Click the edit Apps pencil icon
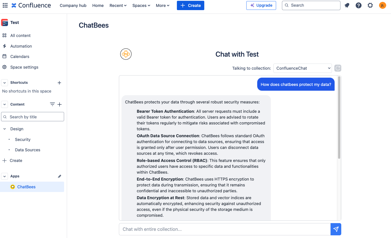Screen dimensions: 391x238 click(x=60, y=176)
